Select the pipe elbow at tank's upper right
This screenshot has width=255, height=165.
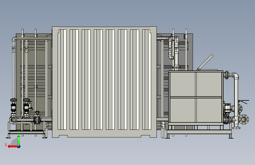coord(236,76)
